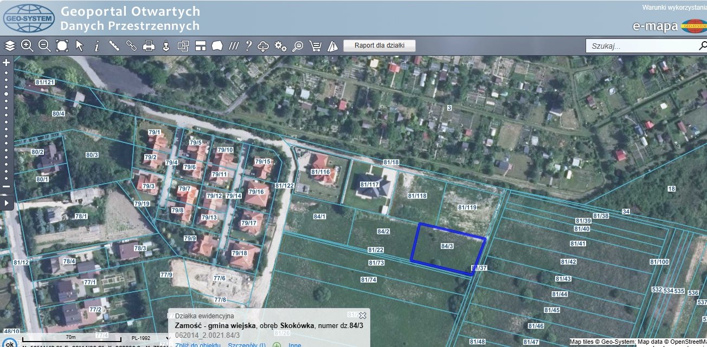Open the split-panel layout icon
The image size is (707, 347).
201,45
